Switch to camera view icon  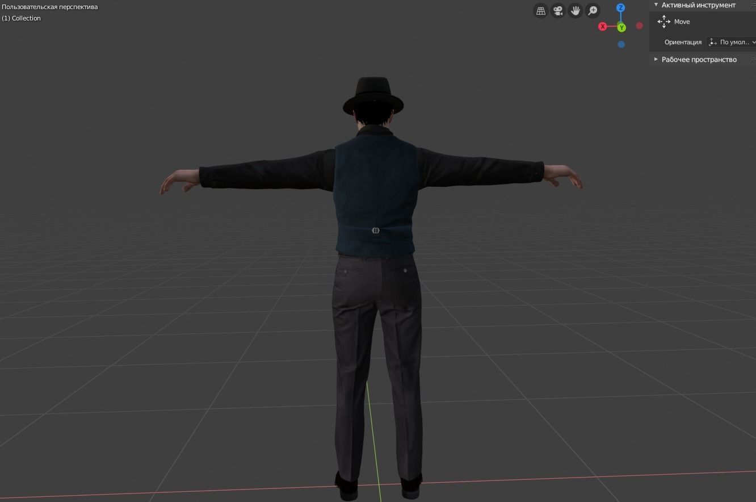tap(558, 11)
